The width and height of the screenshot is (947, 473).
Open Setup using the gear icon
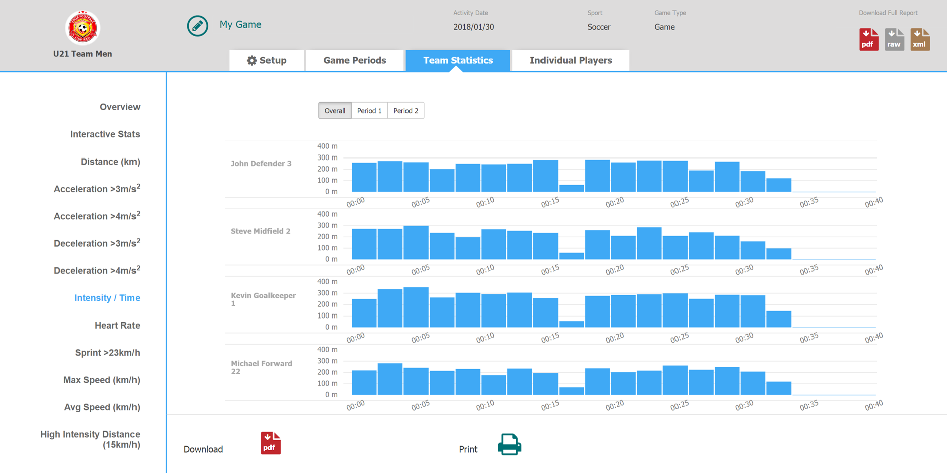tap(252, 60)
